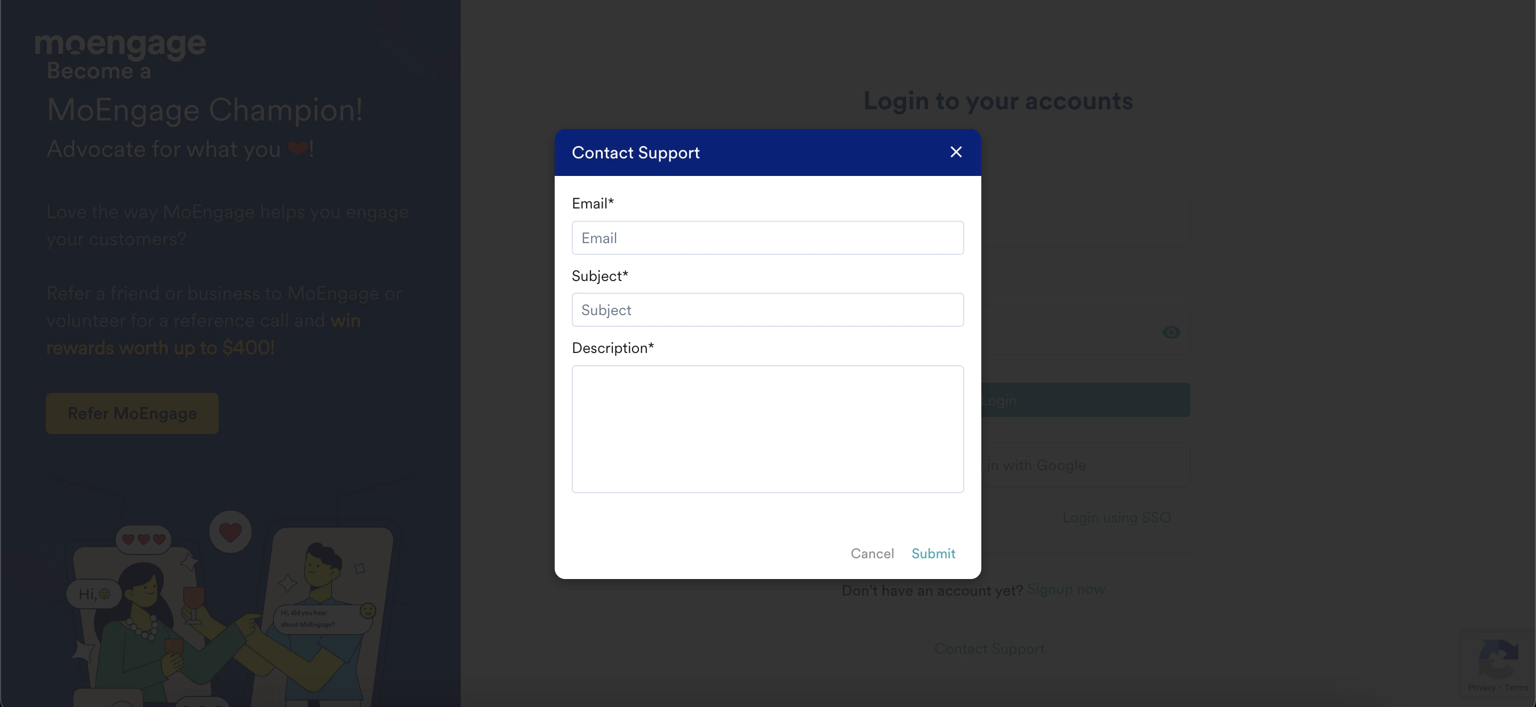The image size is (1536, 707).
Task: Click red heart emoji after 'Advocate for what you'
Action: point(298,148)
